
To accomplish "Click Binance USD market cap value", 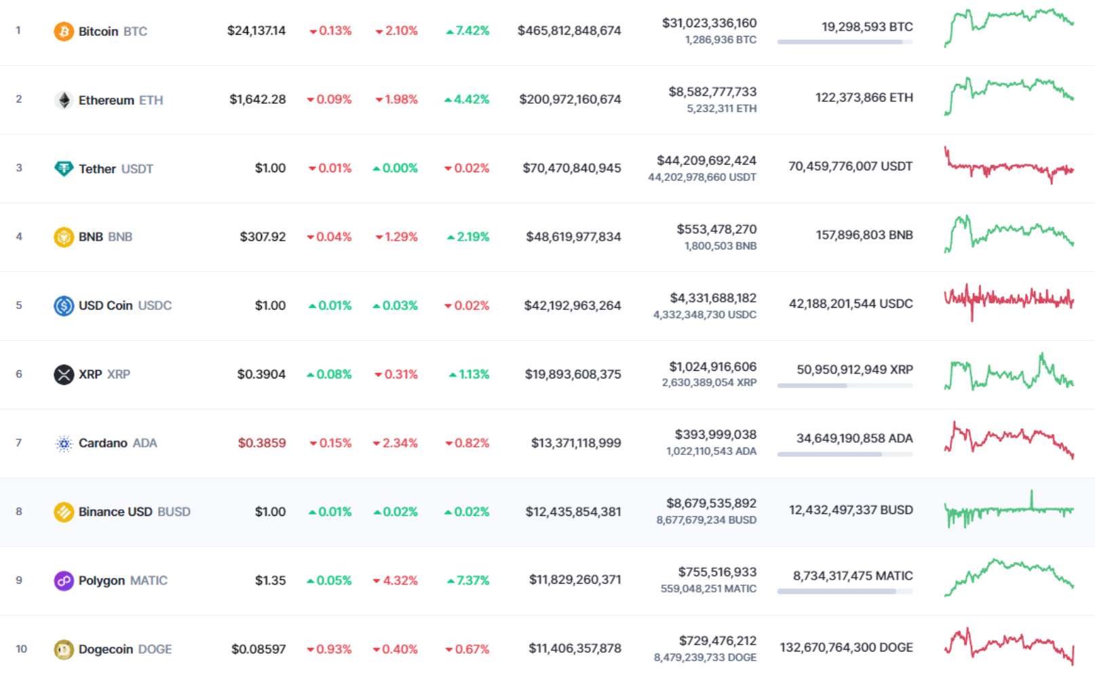I will [573, 512].
